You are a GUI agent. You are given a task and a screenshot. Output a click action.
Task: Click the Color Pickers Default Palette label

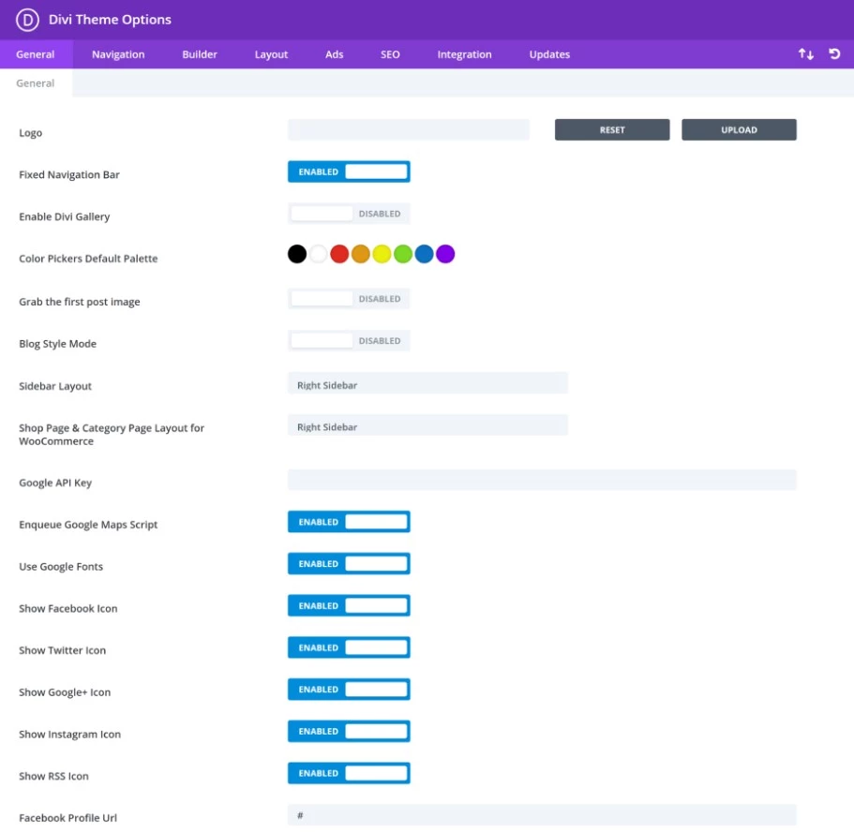click(88, 259)
